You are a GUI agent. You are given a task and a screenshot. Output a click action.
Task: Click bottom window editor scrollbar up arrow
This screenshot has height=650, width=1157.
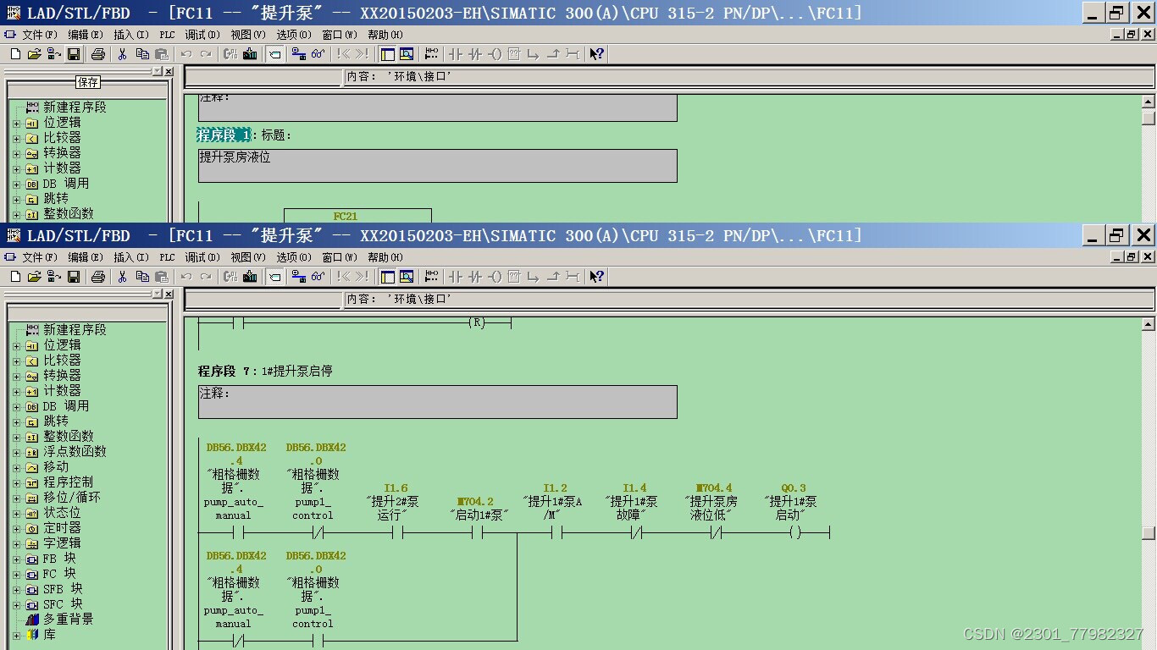point(1149,324)
